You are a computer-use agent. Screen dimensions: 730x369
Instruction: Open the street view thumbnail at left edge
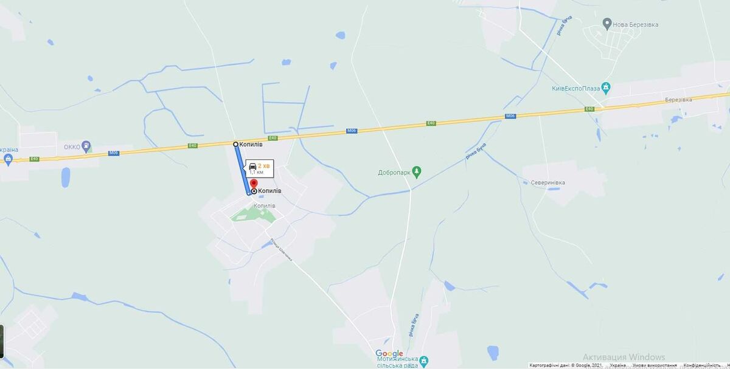coord(2,342)
